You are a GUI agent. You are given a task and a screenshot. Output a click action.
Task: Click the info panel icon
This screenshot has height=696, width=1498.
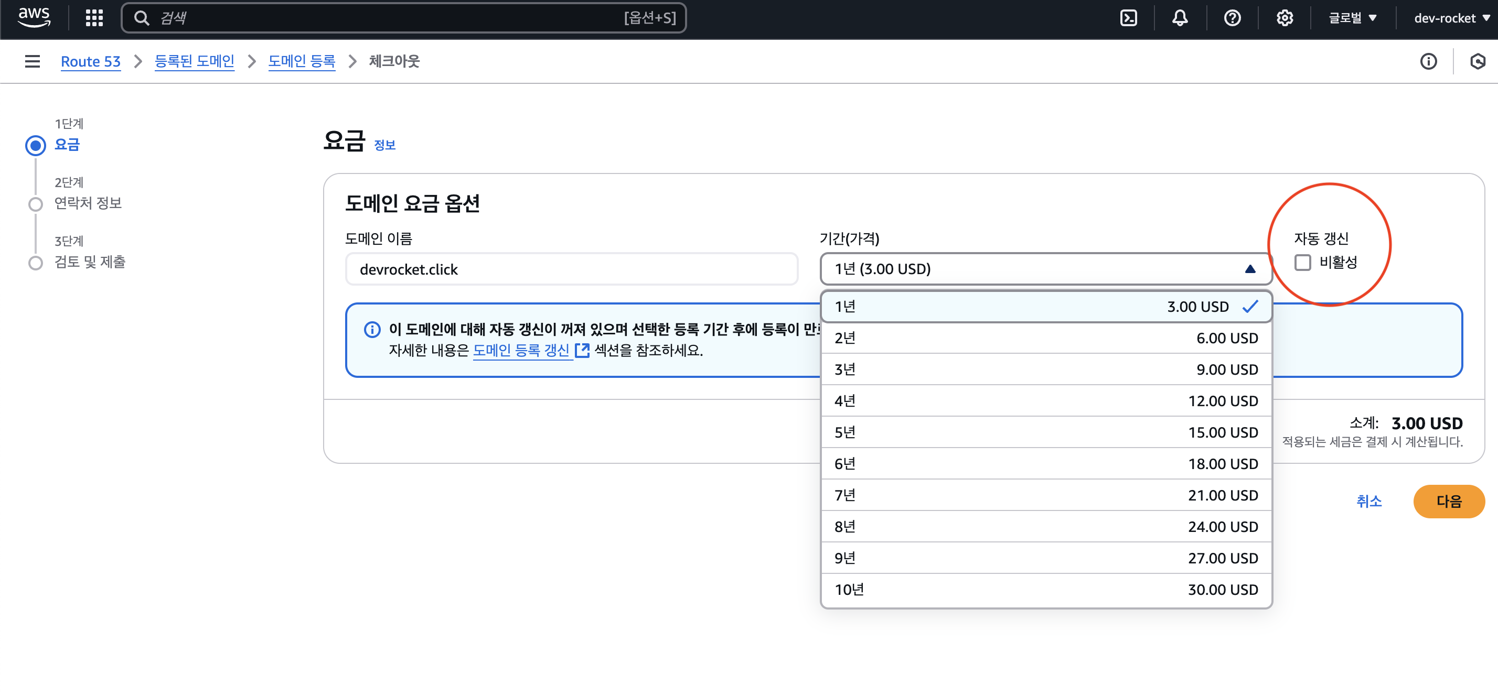1428,61
